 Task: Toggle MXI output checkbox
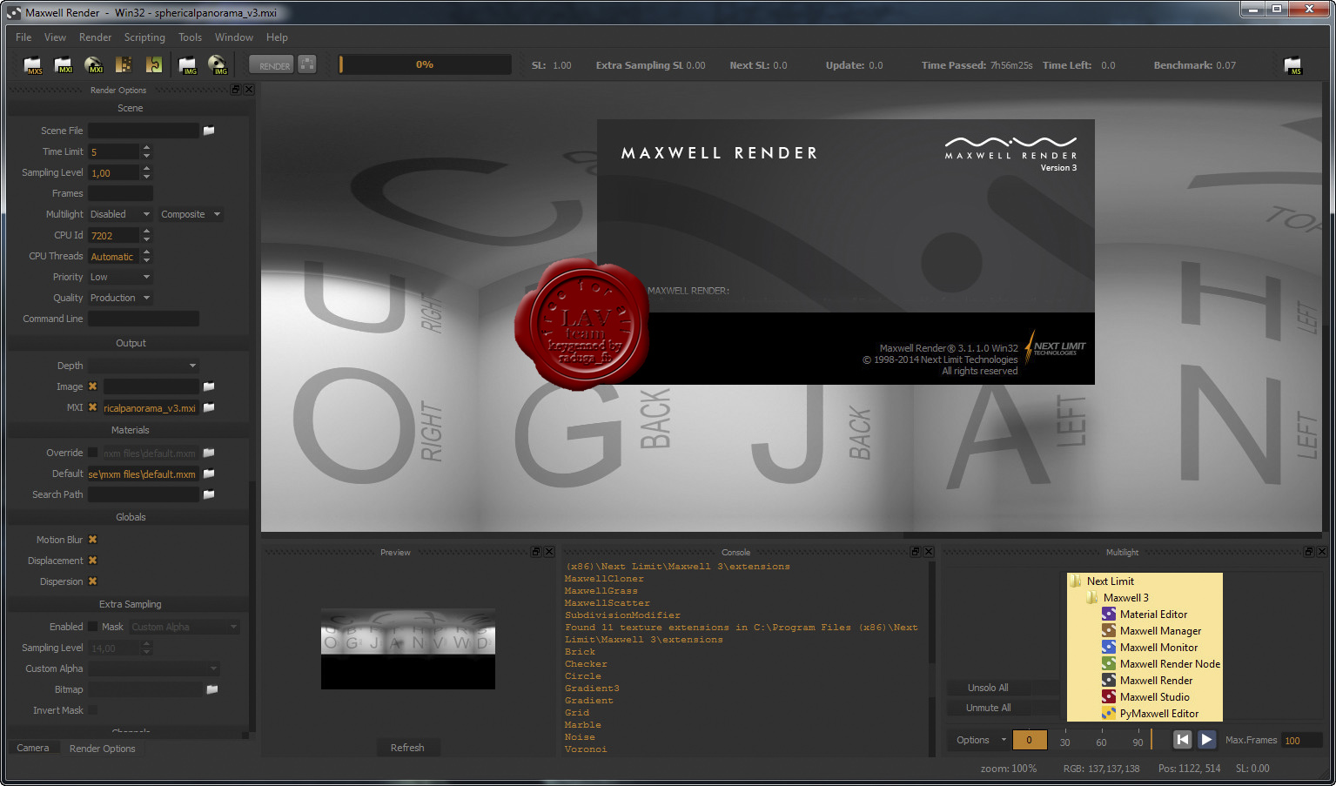coord(93,407)
